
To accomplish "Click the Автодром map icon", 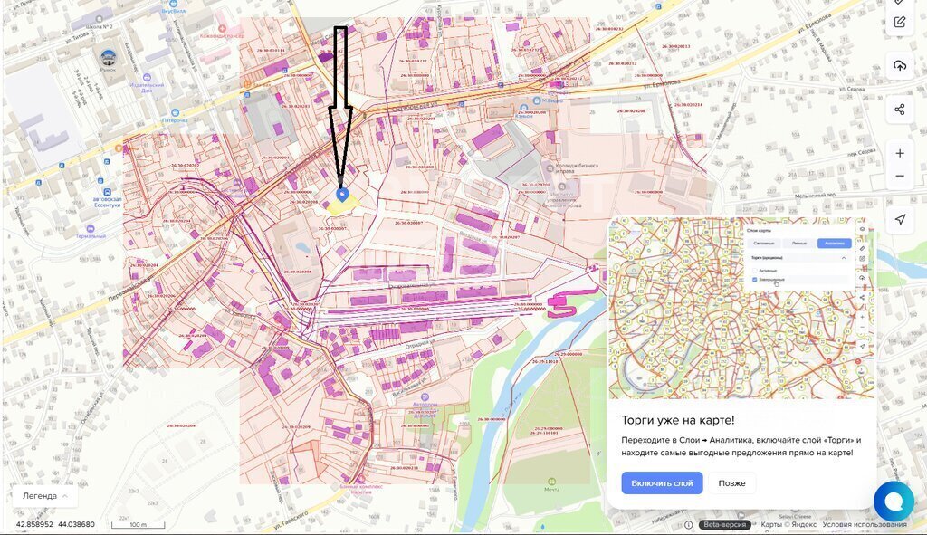I will (x=425, y=397).
